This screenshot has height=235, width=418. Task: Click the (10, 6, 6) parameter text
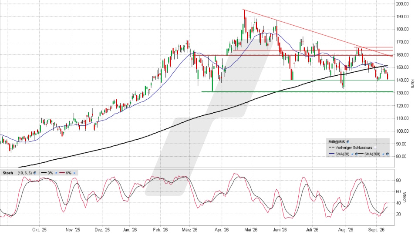25,173
